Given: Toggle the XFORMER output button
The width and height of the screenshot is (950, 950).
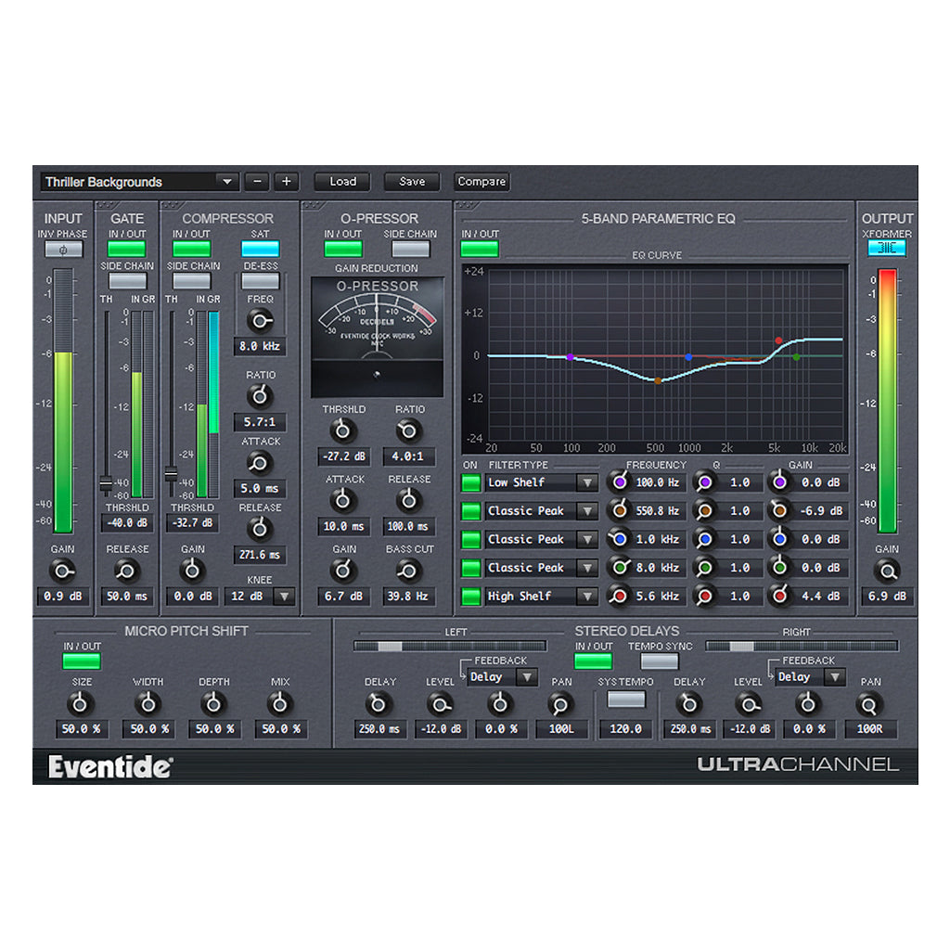Looking at the screenshot, I should coord(889,248).
